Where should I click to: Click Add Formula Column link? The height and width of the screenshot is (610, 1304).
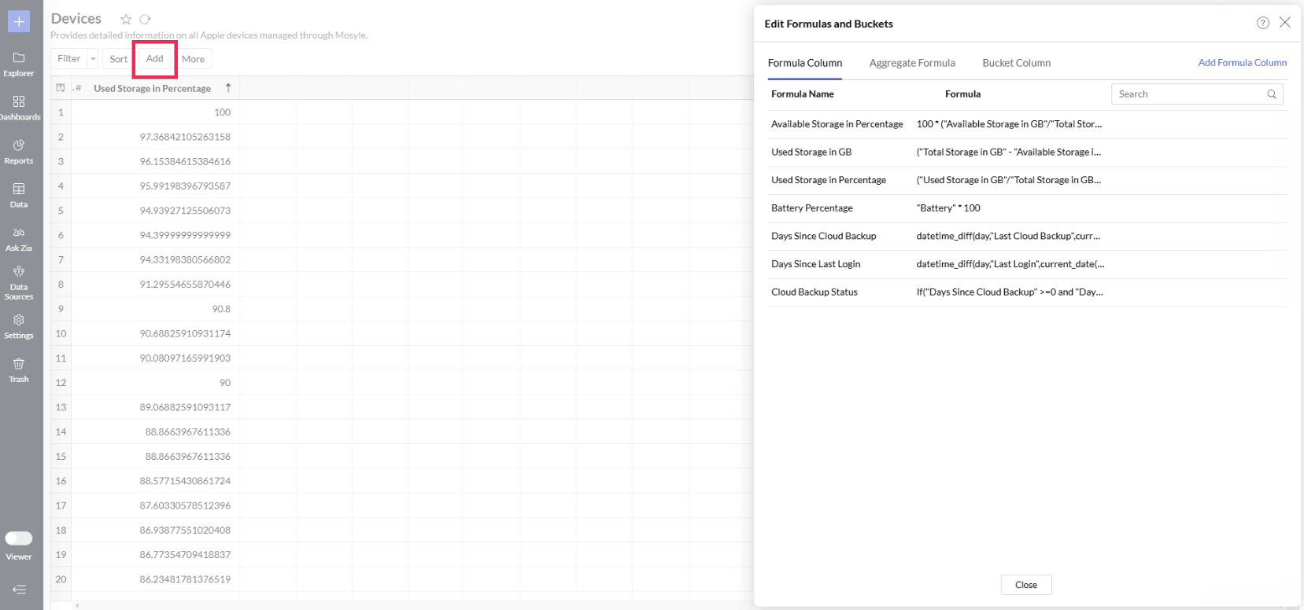click(1242, 63)
